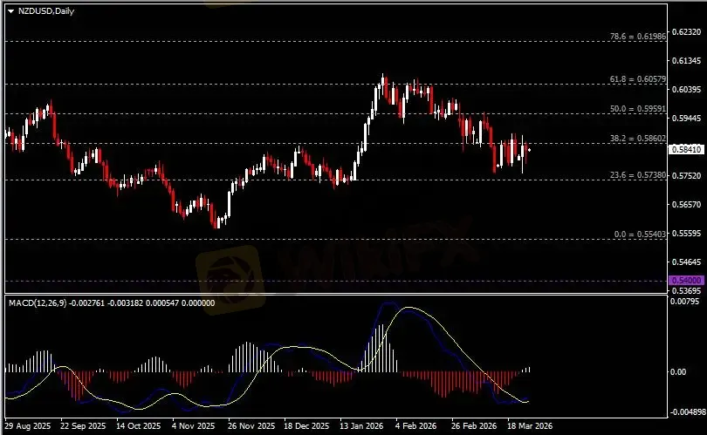The image size is (707, 435).
Task: Click the MACD histogram value 0.000547
Action: [161, 303]
